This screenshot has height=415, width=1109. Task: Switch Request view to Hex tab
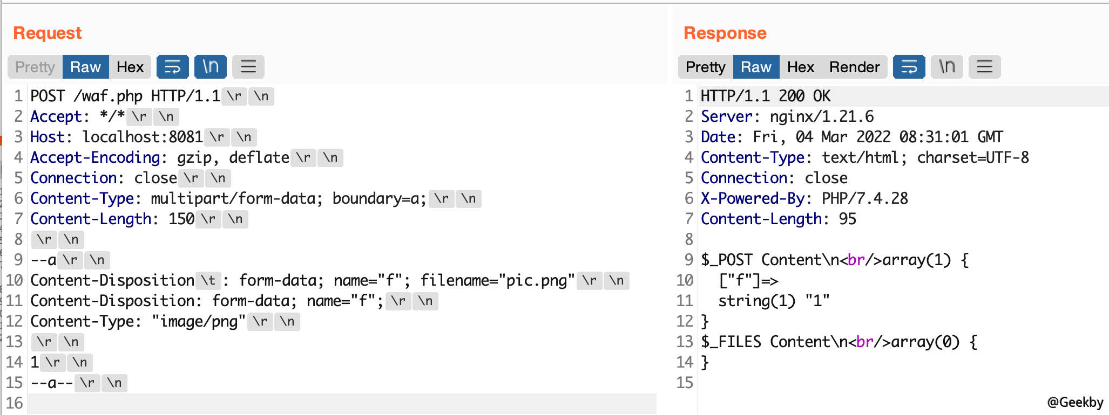130,67
